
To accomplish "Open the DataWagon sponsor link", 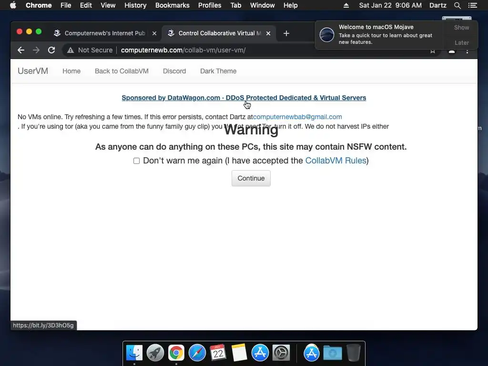I will point(244,98).
